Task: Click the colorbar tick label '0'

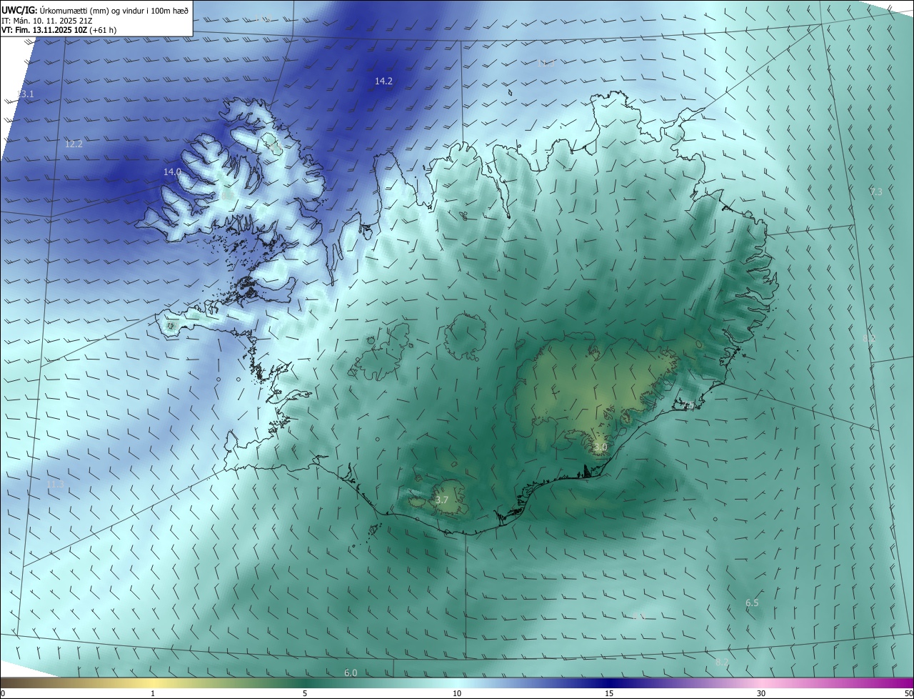Action: (3, 693)
